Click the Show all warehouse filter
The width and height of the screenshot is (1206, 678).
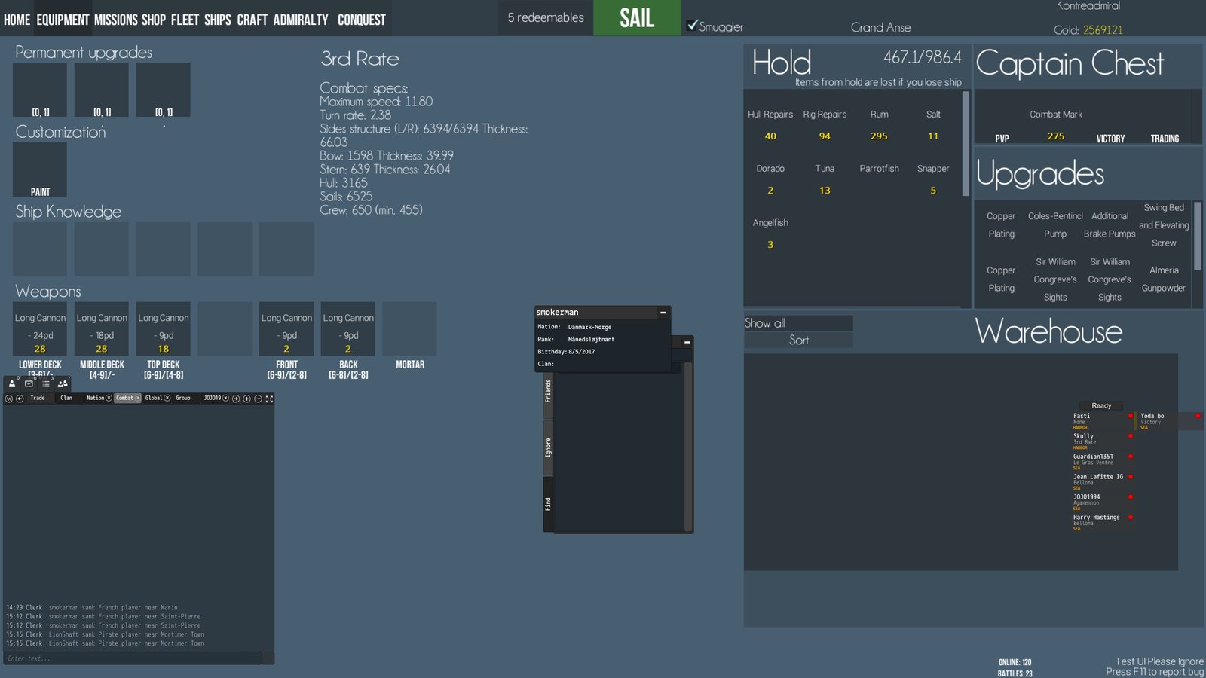coord(798,323)
